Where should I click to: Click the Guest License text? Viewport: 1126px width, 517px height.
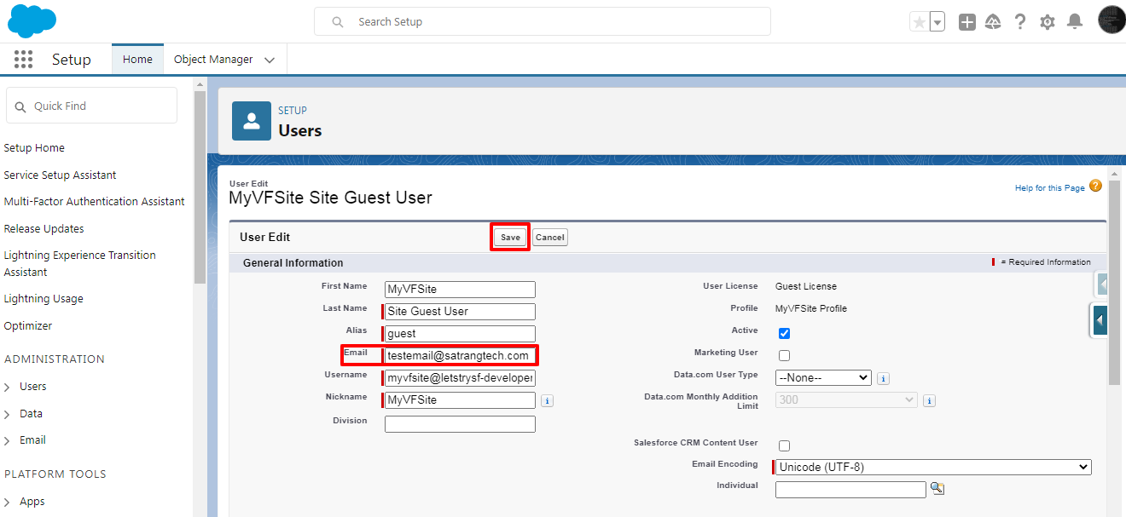(x=806, y=286)
